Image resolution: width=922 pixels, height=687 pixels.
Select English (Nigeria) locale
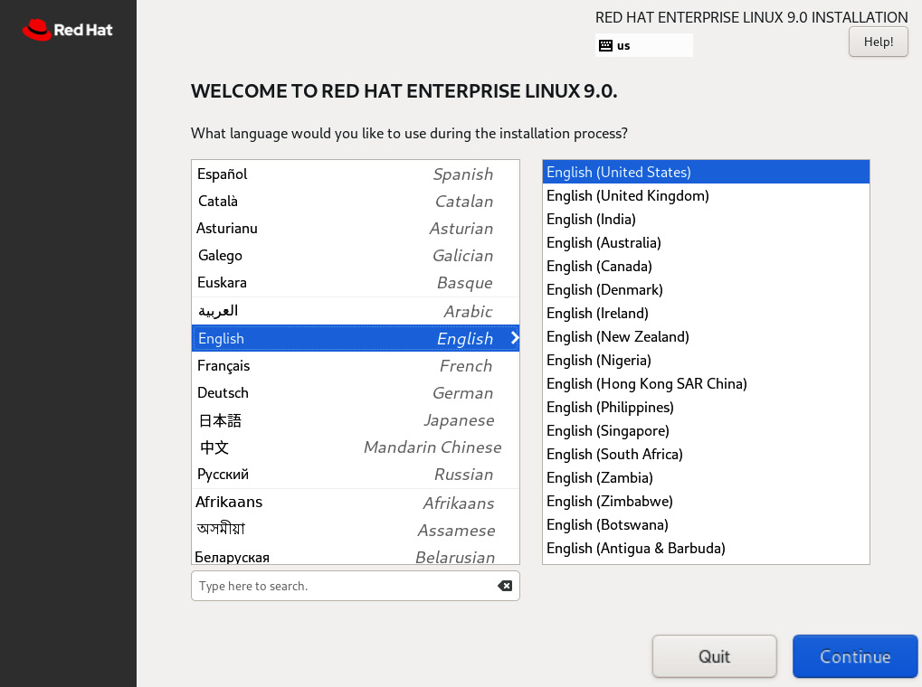click(x=706, y=360)
